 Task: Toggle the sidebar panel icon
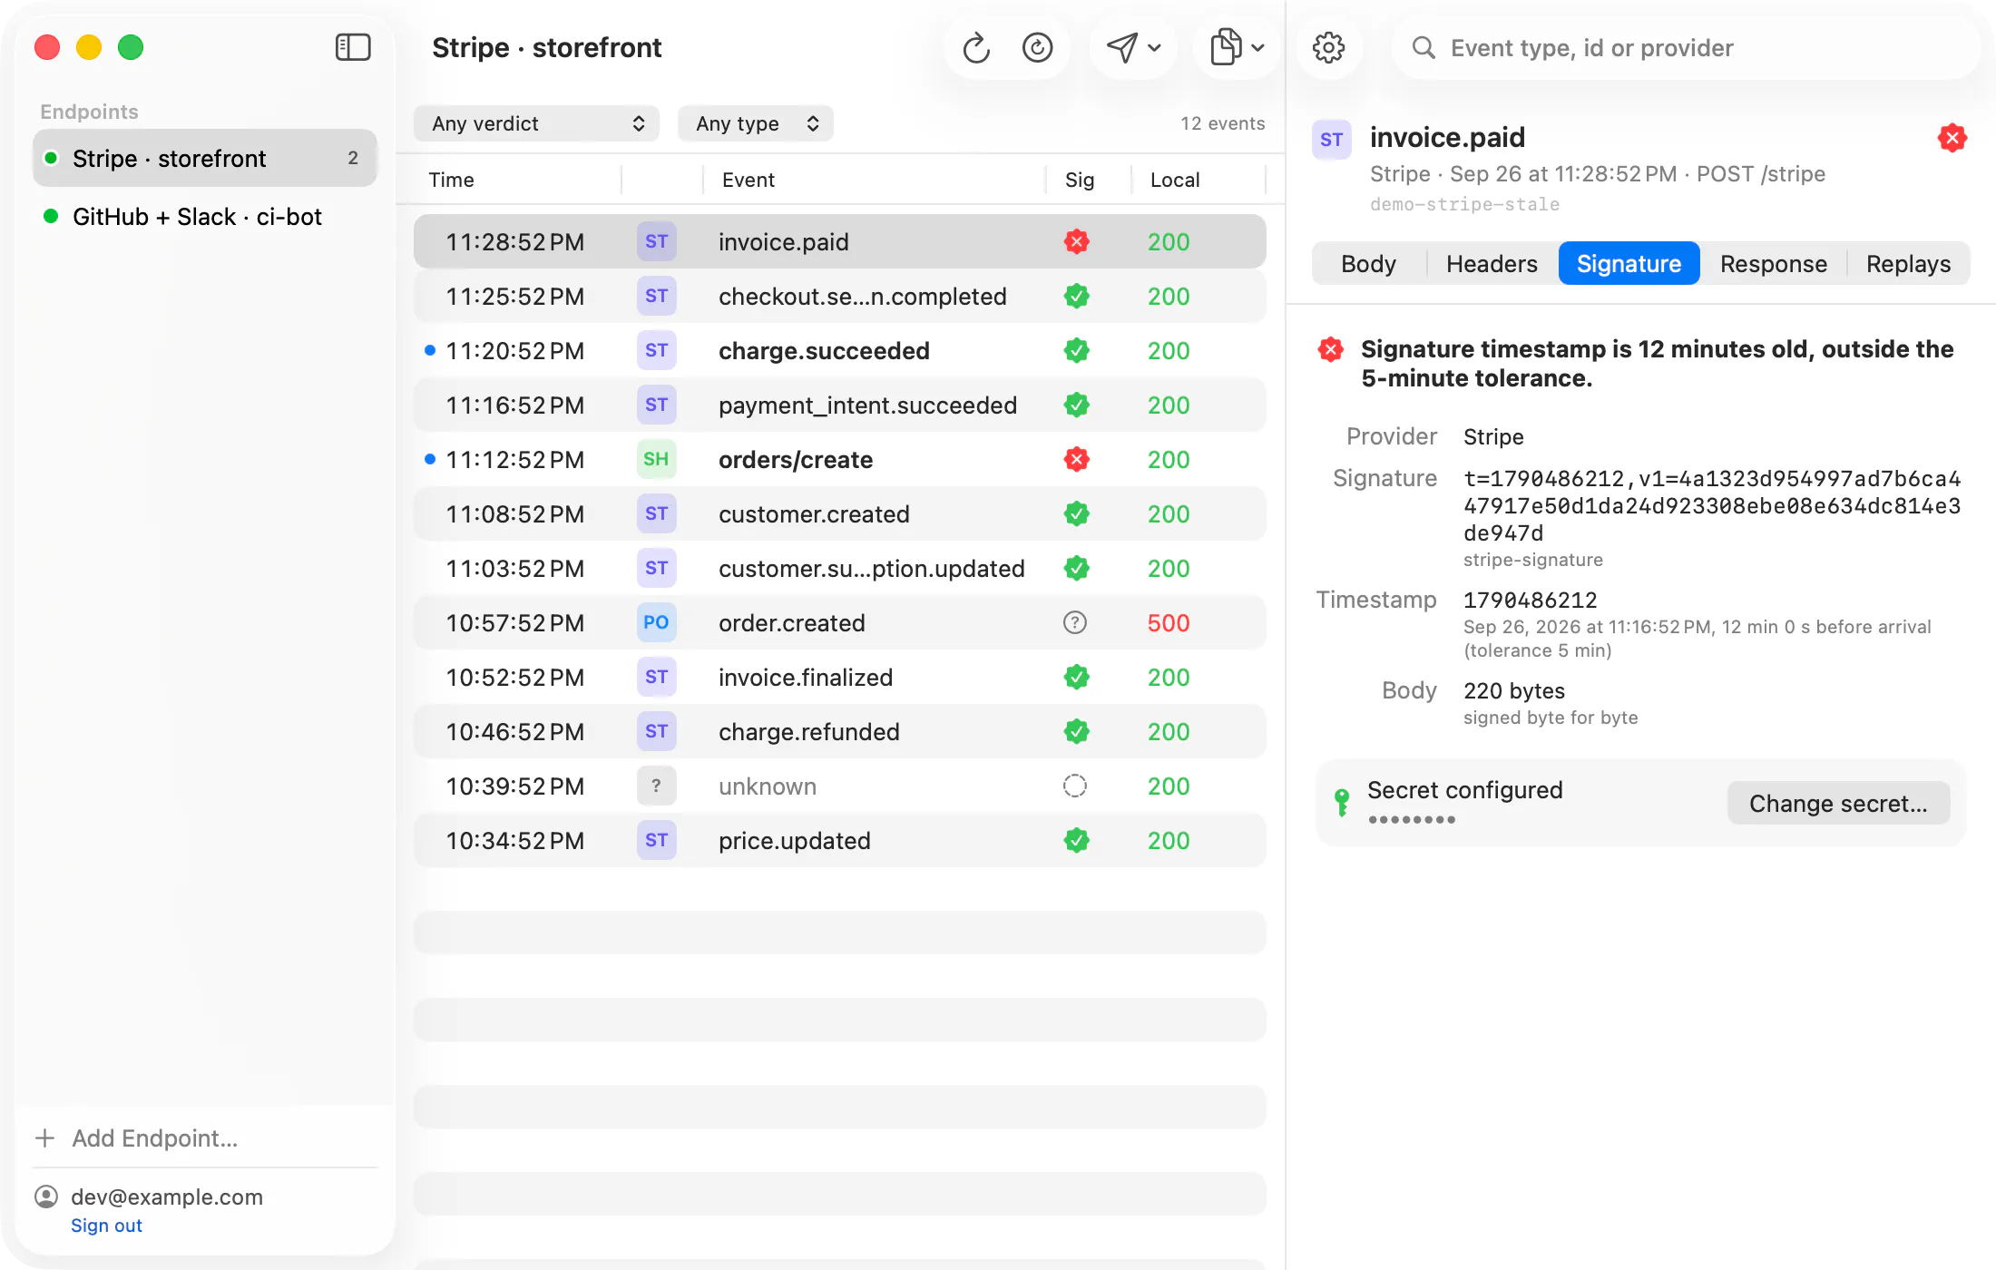click(353, 47)
